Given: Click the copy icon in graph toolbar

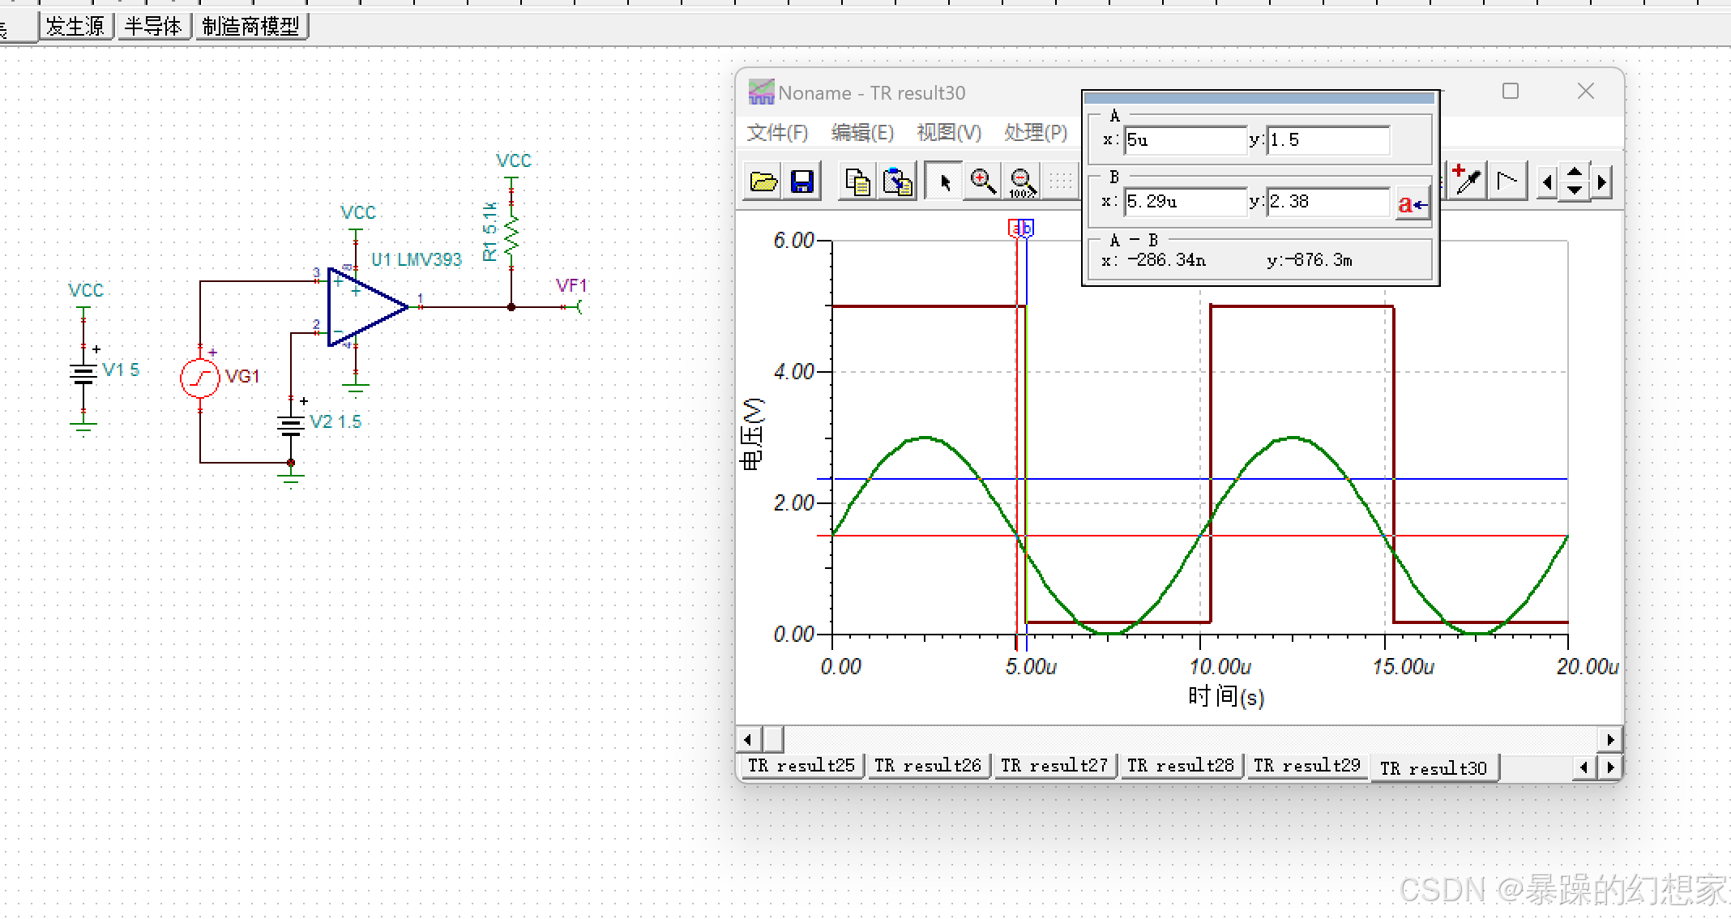Looking at the screenshot, I should coord(857,182).
